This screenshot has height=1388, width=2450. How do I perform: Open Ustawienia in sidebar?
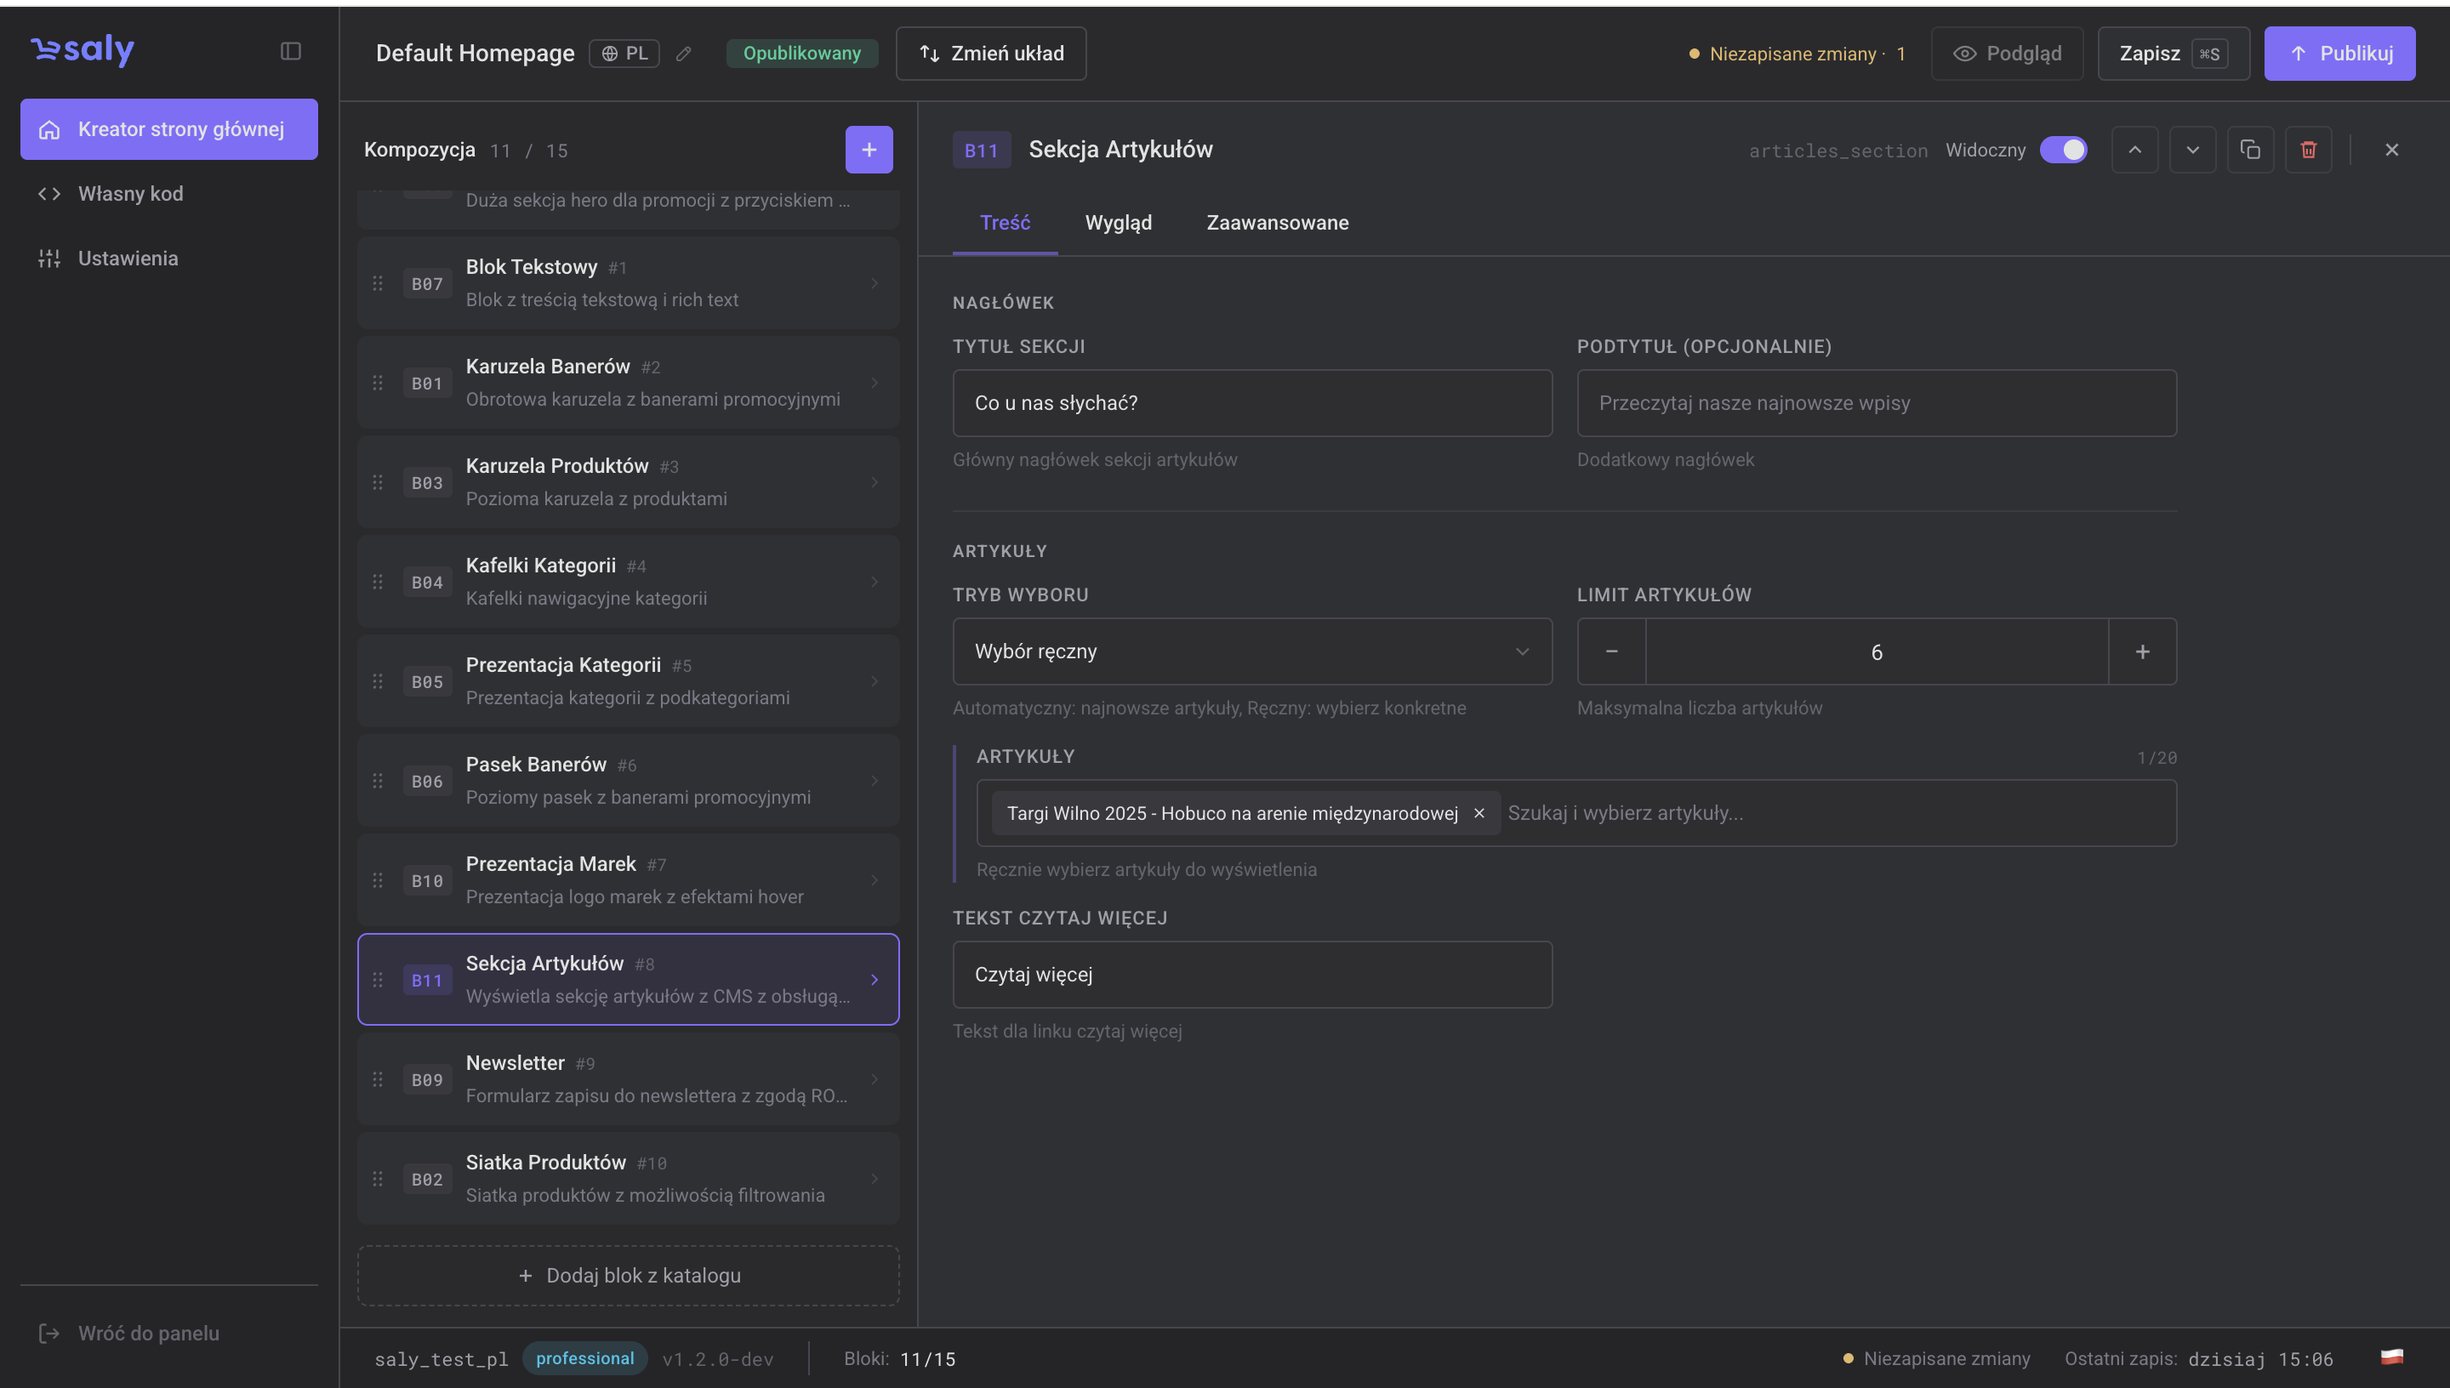(168, 259)
